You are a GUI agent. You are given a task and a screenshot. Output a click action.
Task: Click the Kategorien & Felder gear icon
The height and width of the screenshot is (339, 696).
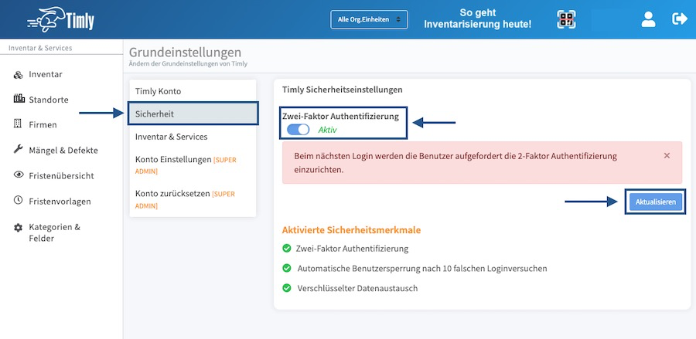point(19,228)
